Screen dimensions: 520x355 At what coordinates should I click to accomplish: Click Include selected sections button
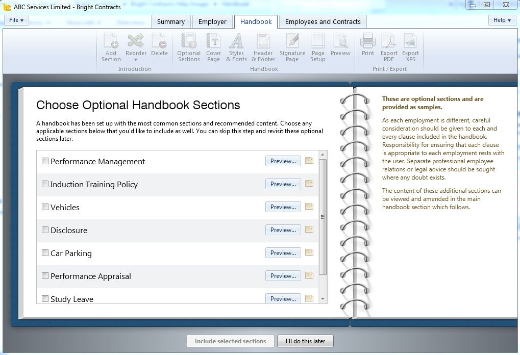(x=230, y=341)
